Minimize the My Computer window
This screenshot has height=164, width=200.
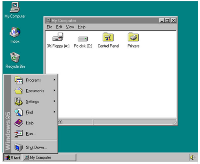162,20
